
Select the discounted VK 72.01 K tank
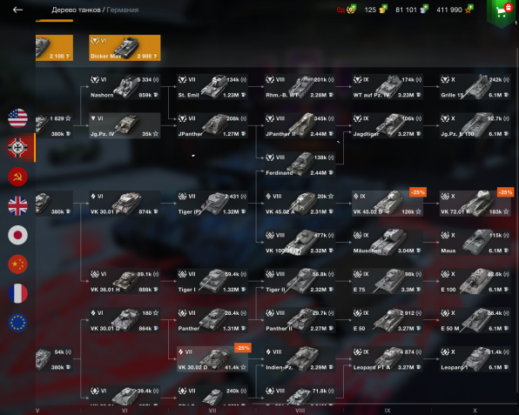point(475,204)
